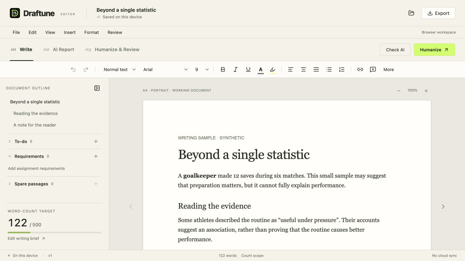Open the font size dropdown
This screenshot has width=465, height=261.
click(202, 70)
